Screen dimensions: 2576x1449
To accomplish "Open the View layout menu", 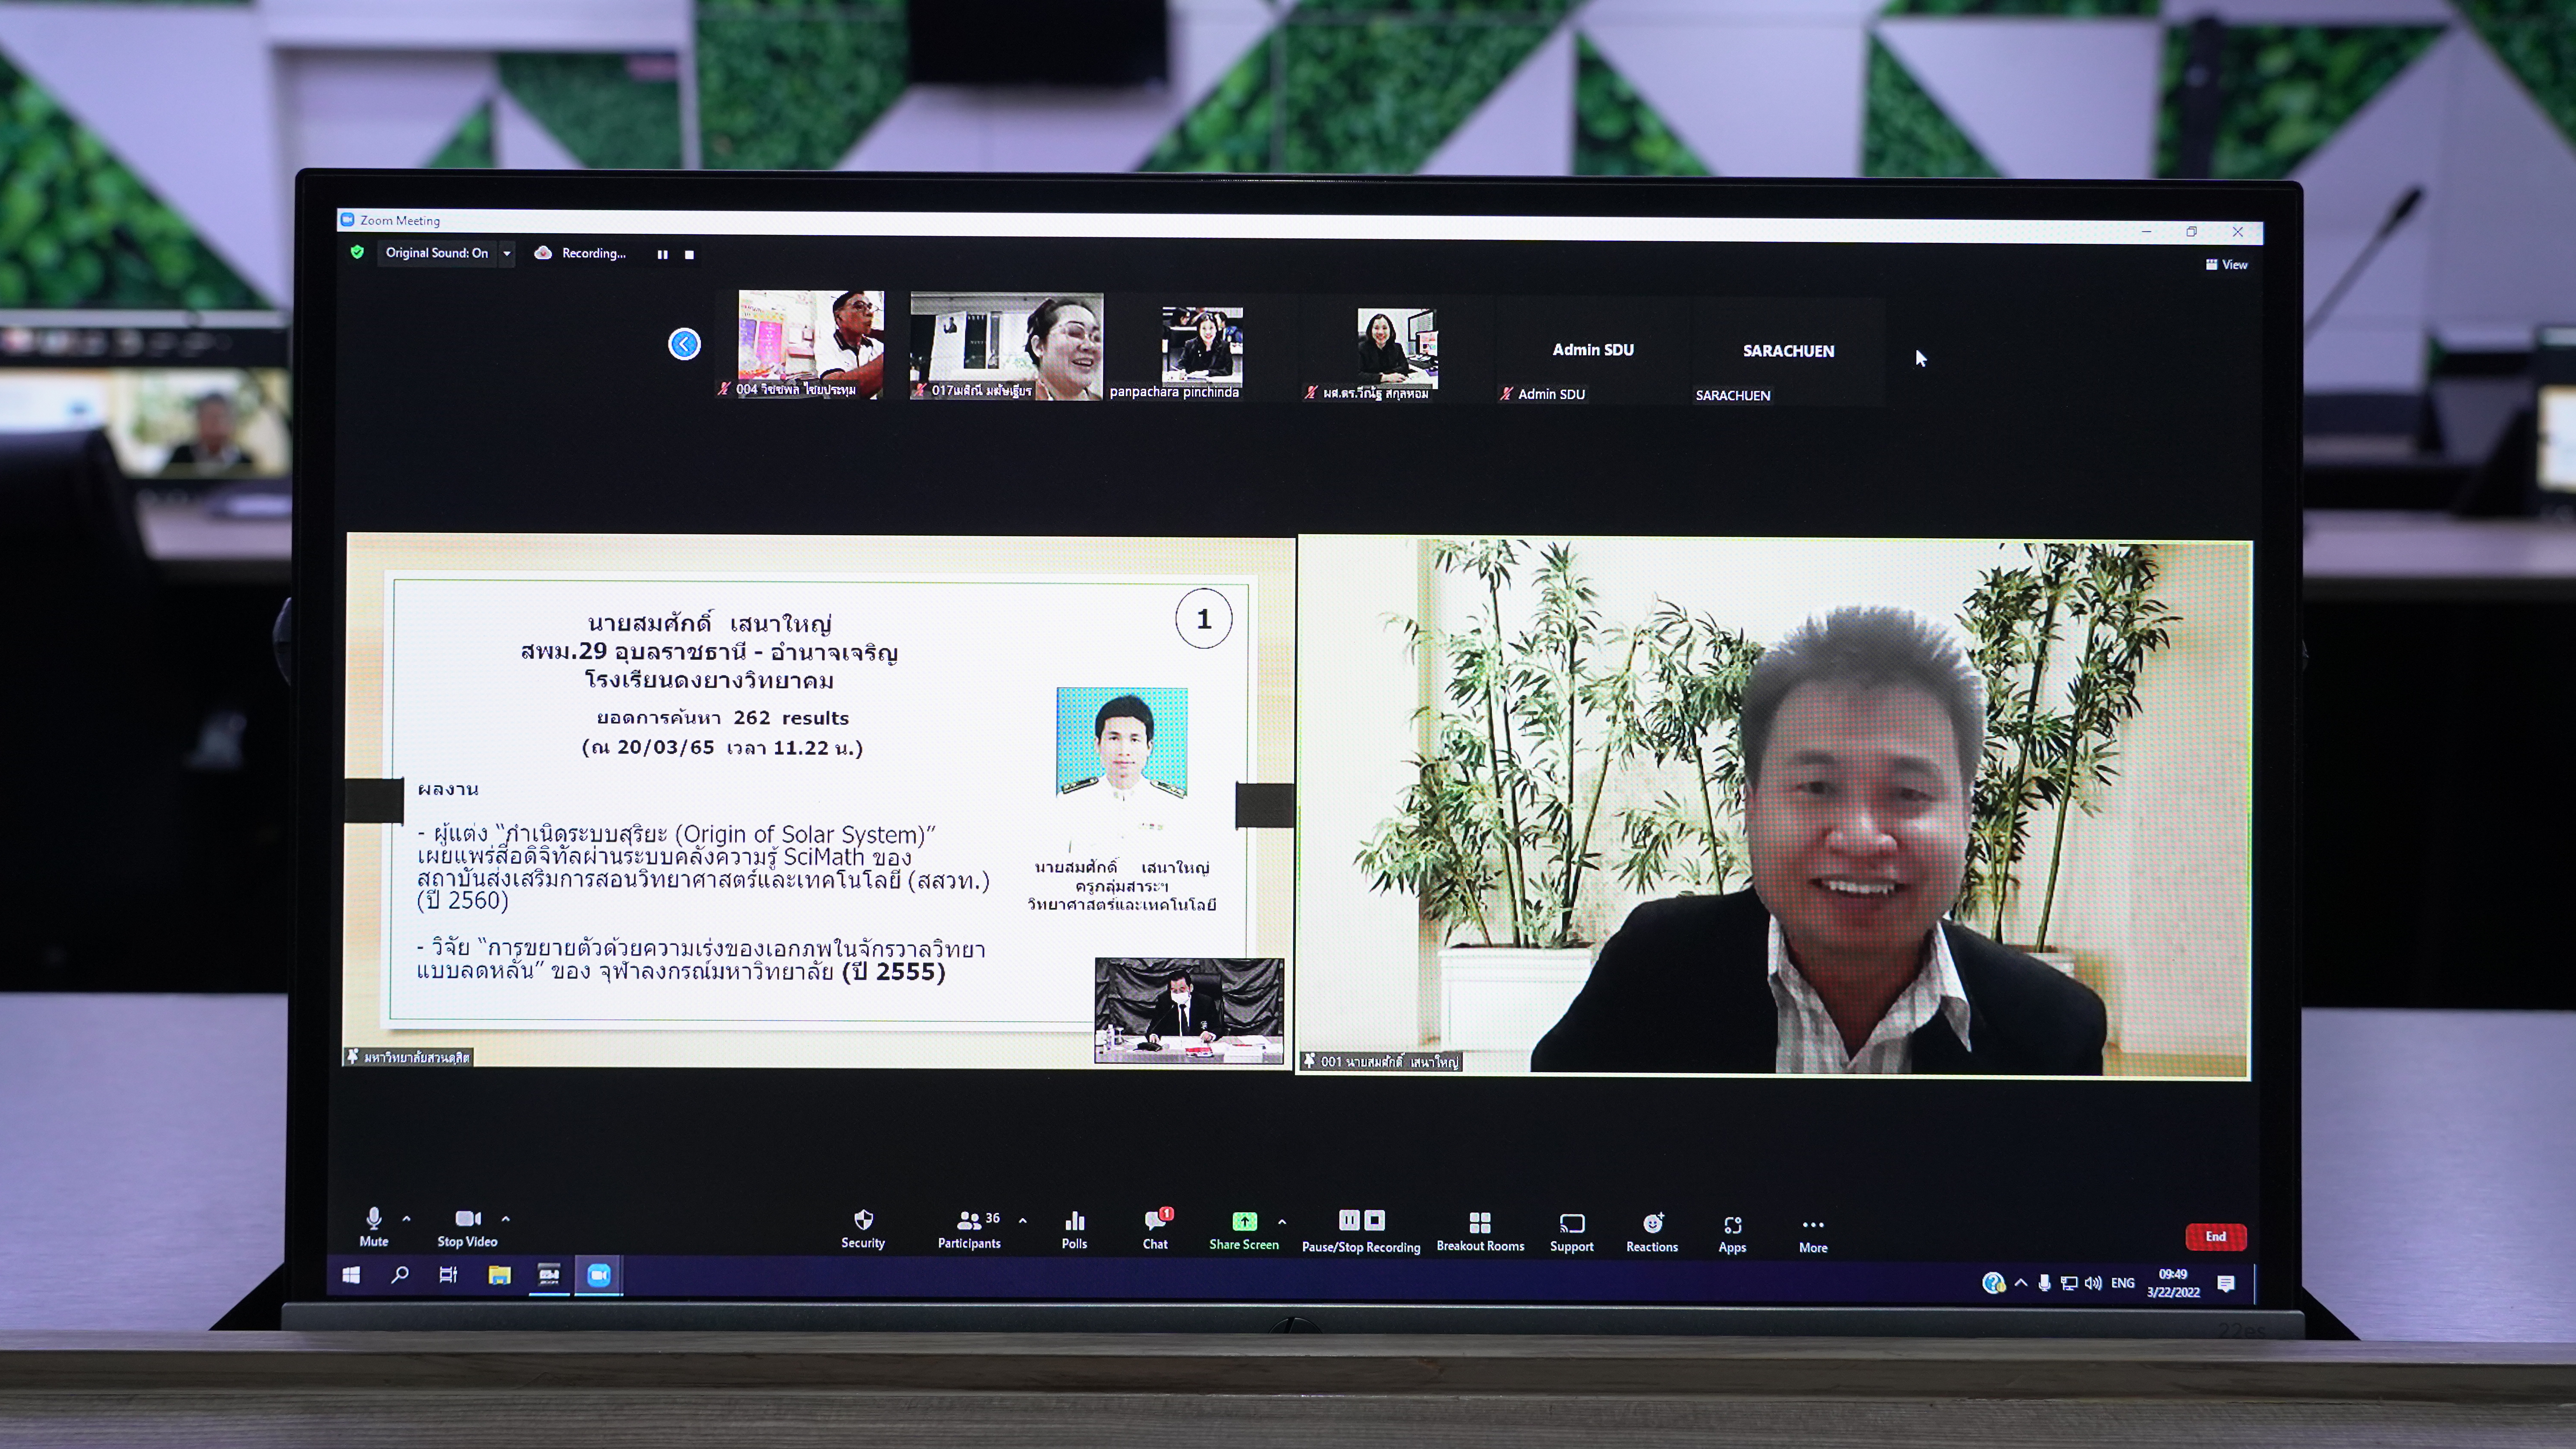I will point(2226,265).
